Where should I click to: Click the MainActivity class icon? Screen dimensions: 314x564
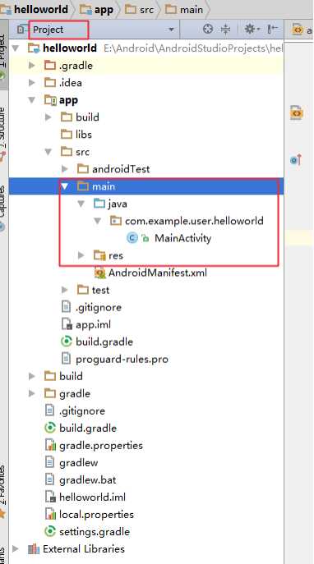pos(132,238)
